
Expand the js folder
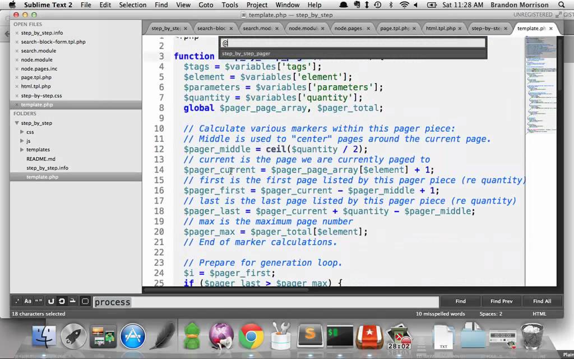tap(22, 141)
